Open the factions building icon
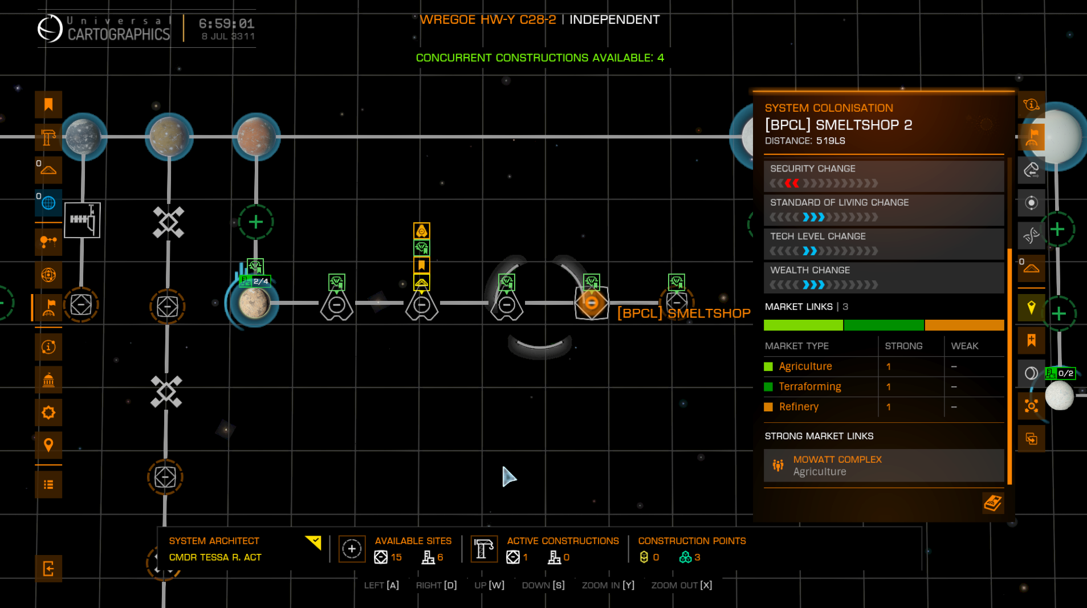 click(x=48, y=380)
